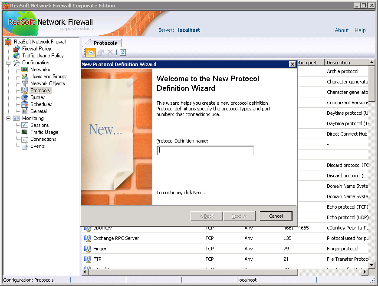Click port value "135"
The image size is (378, 286).
(x=287, y=239)
